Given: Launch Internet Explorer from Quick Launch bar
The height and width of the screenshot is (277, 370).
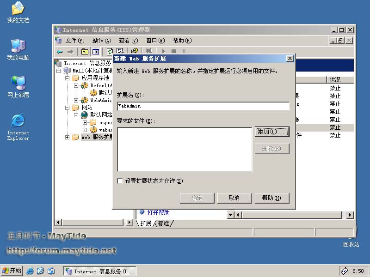Looking at the screenshot, I should [30, 271].
